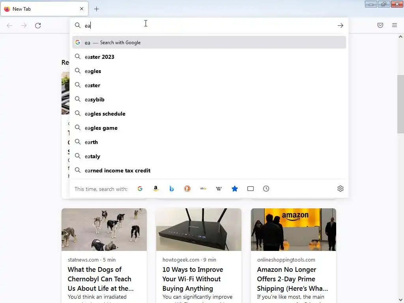This screenshot has width=404, height=303.
Task: Search bookmarks using the star icon
Action: pyautogui.click(x=235, y=189)
